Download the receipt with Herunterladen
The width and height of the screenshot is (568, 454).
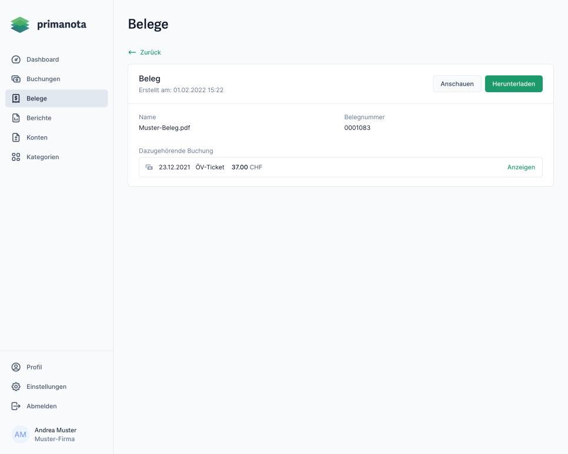(x=513, y=84)
